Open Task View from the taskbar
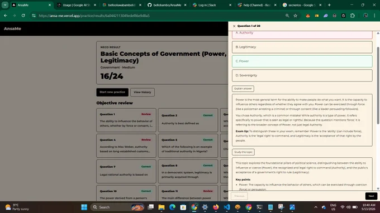The width and height of the screenshot is (380, 213). click(x=151, y=207)
